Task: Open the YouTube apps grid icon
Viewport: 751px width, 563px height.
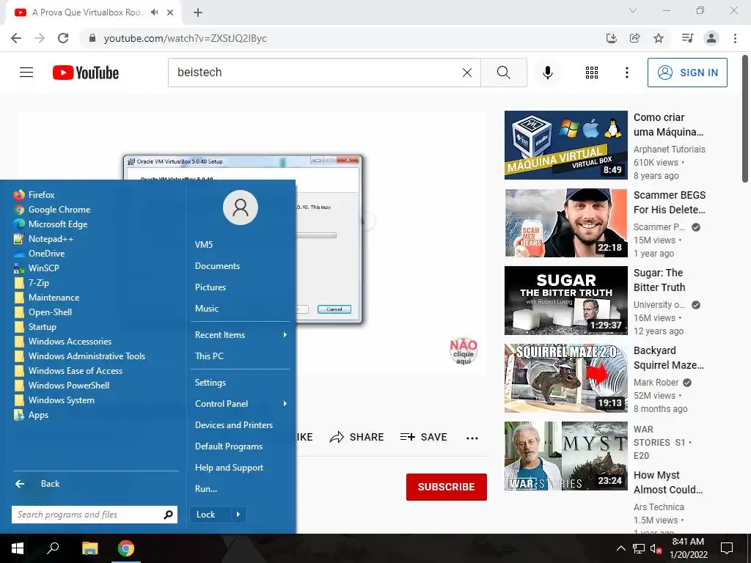Action: pyautogui.click(x=592, y=73)
